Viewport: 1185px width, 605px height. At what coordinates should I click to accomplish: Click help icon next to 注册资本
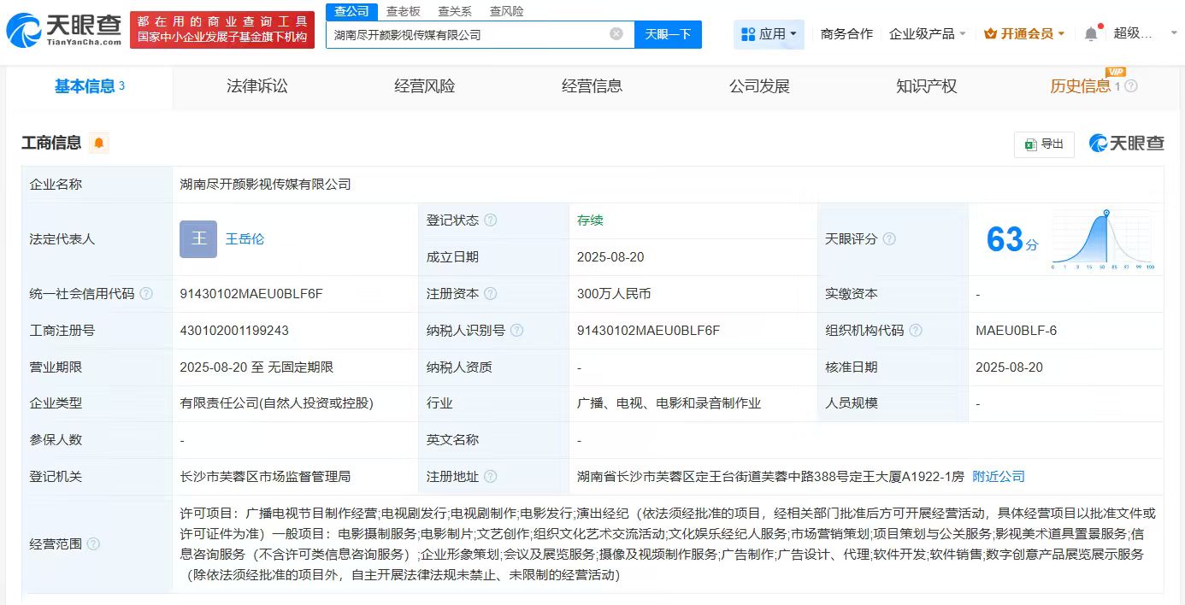tap(490, 294)
